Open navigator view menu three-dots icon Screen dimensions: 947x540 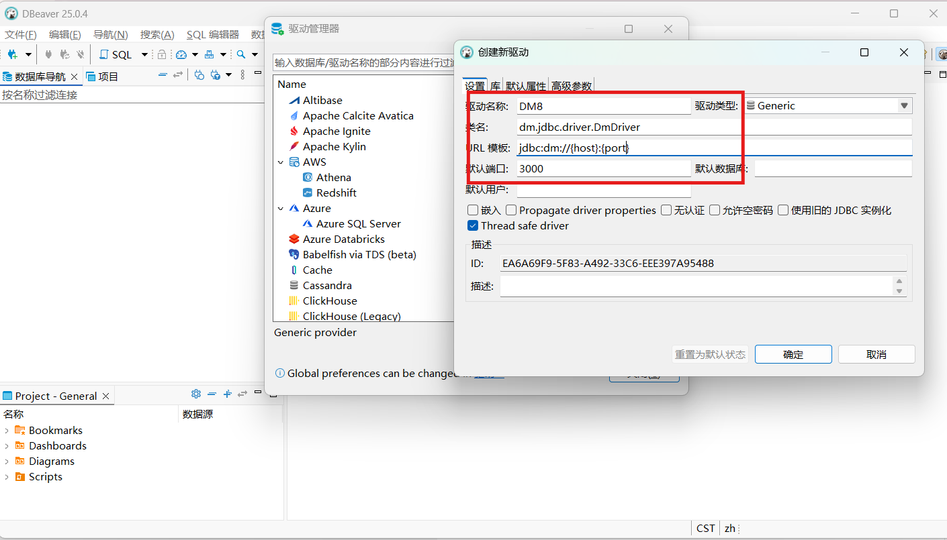[x=242, y=74]
